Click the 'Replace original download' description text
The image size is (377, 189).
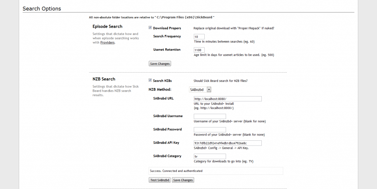(x=234, y=28)
